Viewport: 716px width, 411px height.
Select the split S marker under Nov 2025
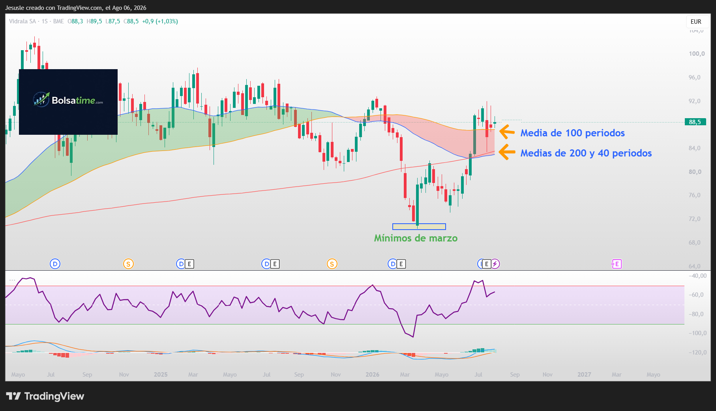pos(332,264)
